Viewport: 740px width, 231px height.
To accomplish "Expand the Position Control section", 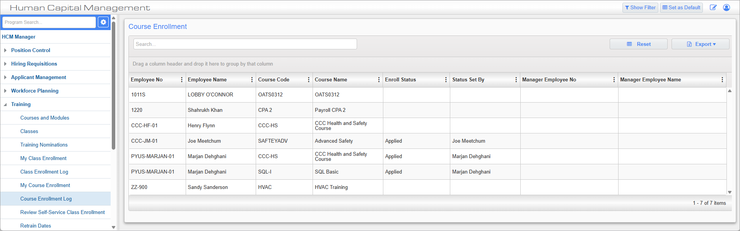I will 5,50.
